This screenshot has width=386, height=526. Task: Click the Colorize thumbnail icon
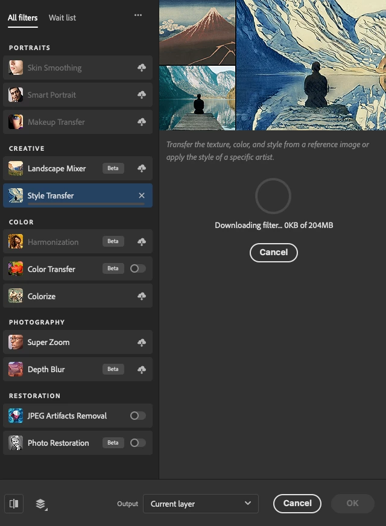[16, 296]
